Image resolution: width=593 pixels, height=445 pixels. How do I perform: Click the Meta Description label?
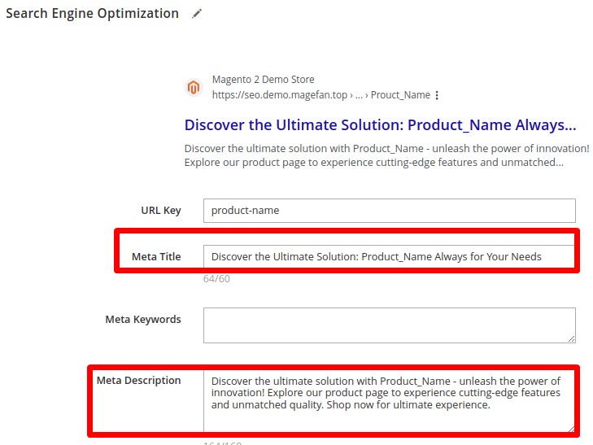pyautogui.click(x=138, y=381)
